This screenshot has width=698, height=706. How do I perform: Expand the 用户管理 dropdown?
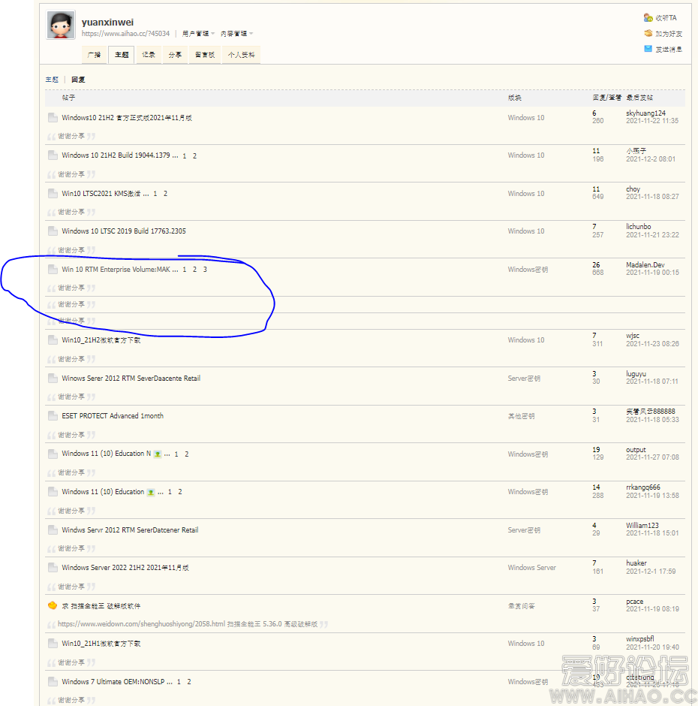(198, 34)
